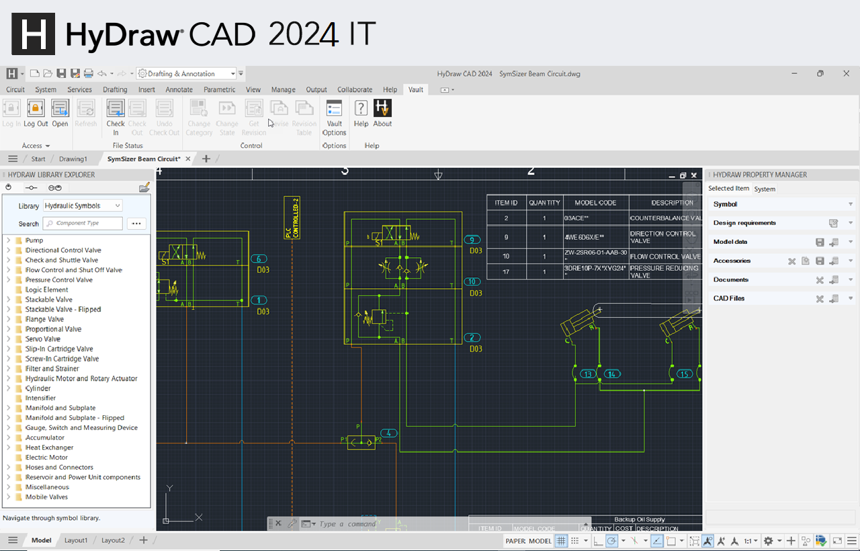Open the drawing tabs hamburger menu
The image size is (860, 551).
12,159
